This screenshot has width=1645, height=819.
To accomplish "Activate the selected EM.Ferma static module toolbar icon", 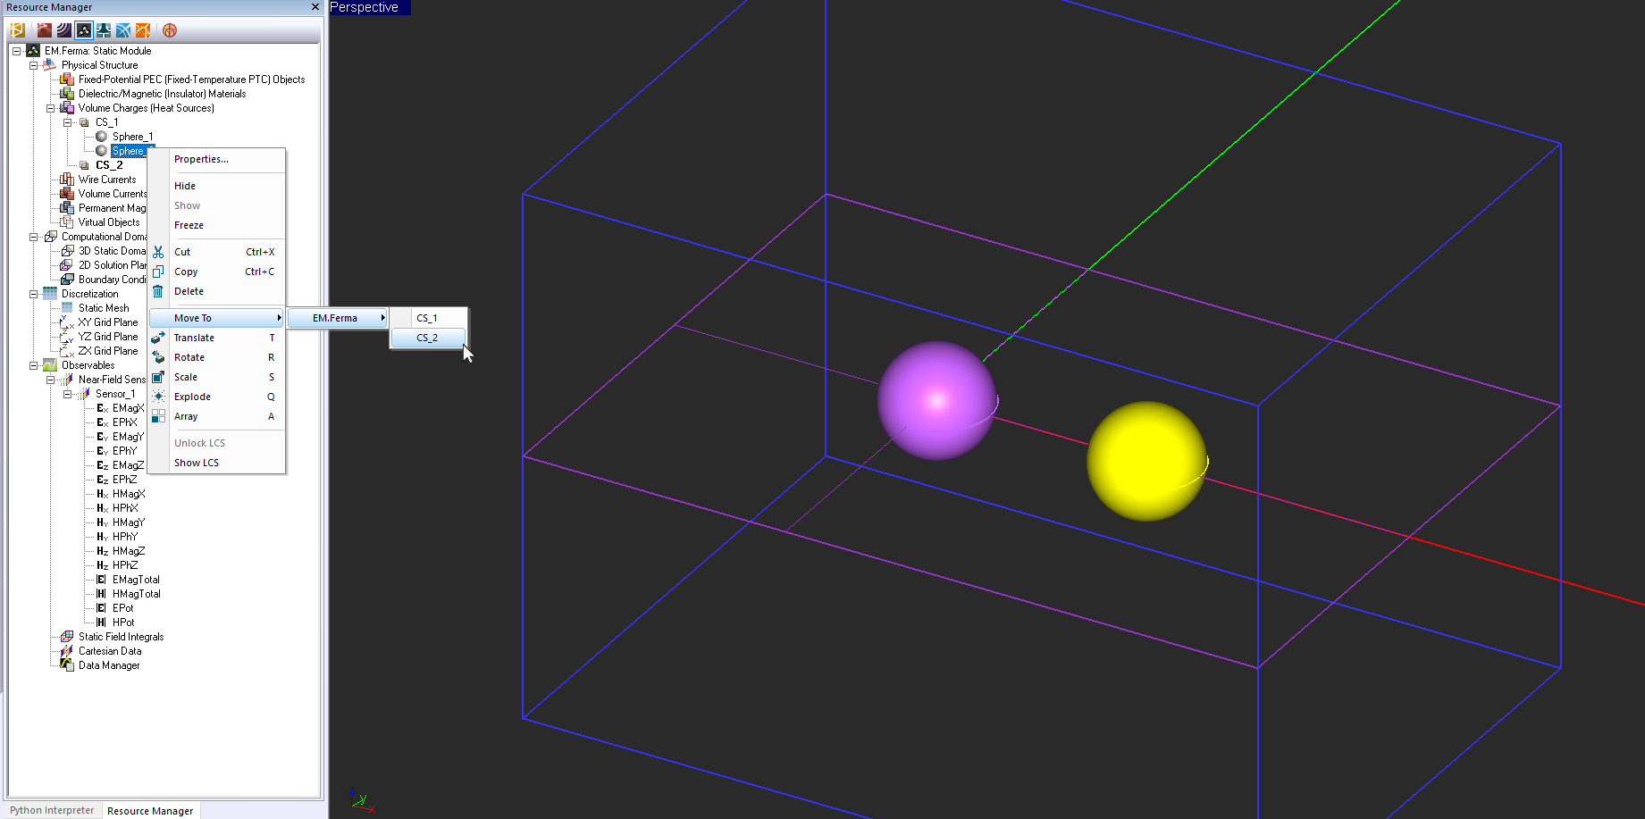I will click(84, 30).
